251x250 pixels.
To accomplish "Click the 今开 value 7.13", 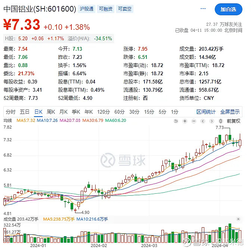I will 77,49.
